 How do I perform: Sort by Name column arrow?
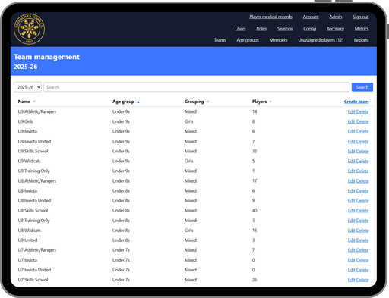(34, 102)
